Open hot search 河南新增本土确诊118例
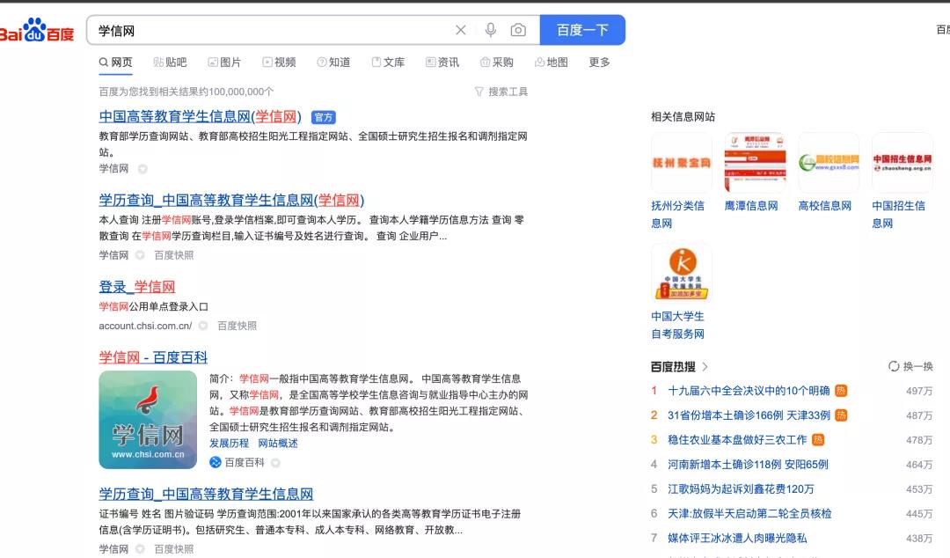This screenshot has height=558, width=950. pyautogui.click(x=748, y=465)
